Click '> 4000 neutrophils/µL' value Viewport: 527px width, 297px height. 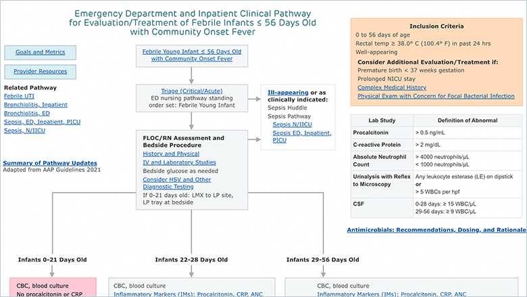443,157
